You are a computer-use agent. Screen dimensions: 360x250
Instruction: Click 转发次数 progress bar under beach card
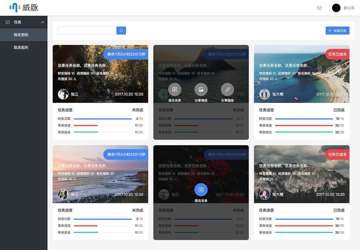click(304, 119)
